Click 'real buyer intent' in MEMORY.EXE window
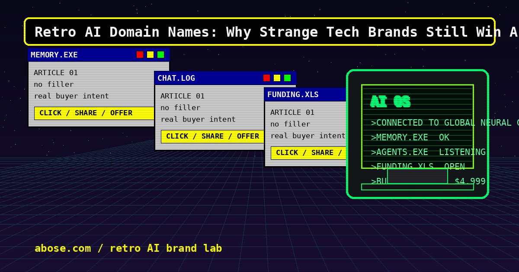This screenshot has height=272, width=519. pyautogui.click(x=71, y=96)
